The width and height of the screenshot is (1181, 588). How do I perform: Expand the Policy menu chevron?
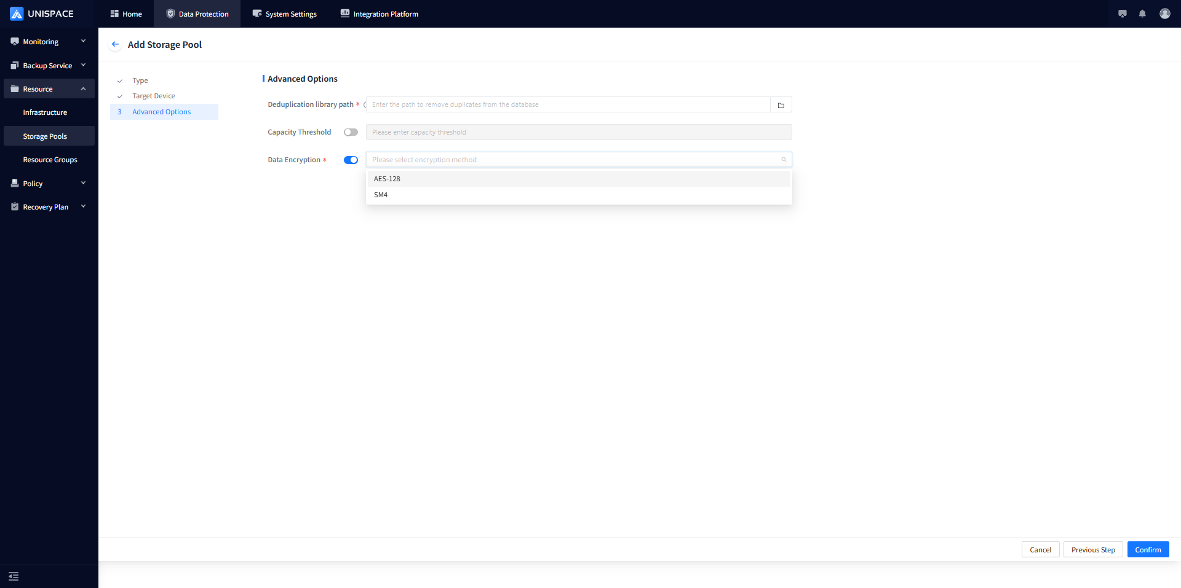83,182
